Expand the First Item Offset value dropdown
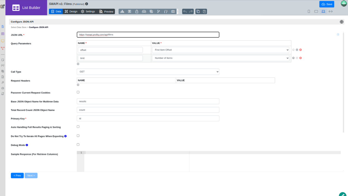 pos(220,50)
